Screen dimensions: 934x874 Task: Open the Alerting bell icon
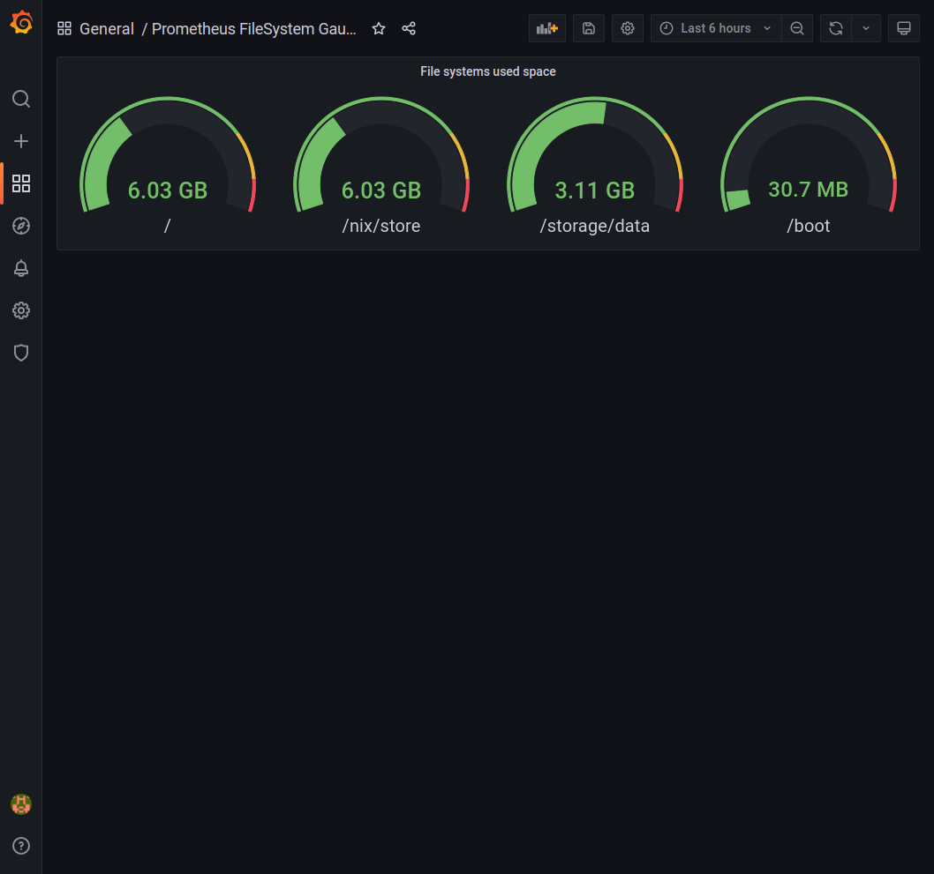pos(21,268)
